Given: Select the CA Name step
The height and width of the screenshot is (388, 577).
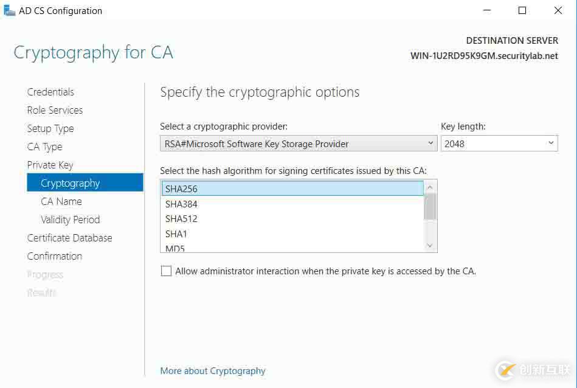Looking at the screenshot, I should coord(61,201).
